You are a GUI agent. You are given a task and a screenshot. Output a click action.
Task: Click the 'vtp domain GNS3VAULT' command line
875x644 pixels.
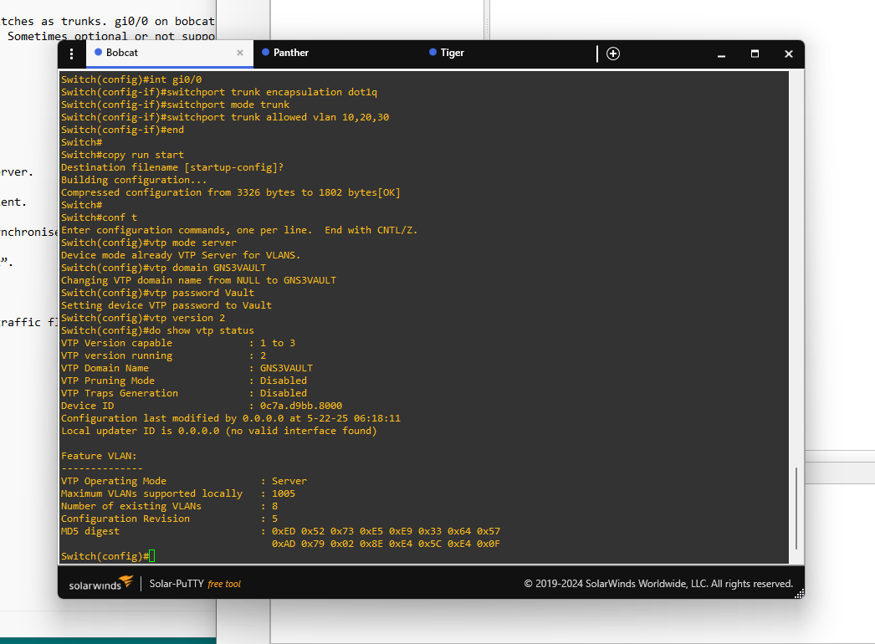coord(163,268)
